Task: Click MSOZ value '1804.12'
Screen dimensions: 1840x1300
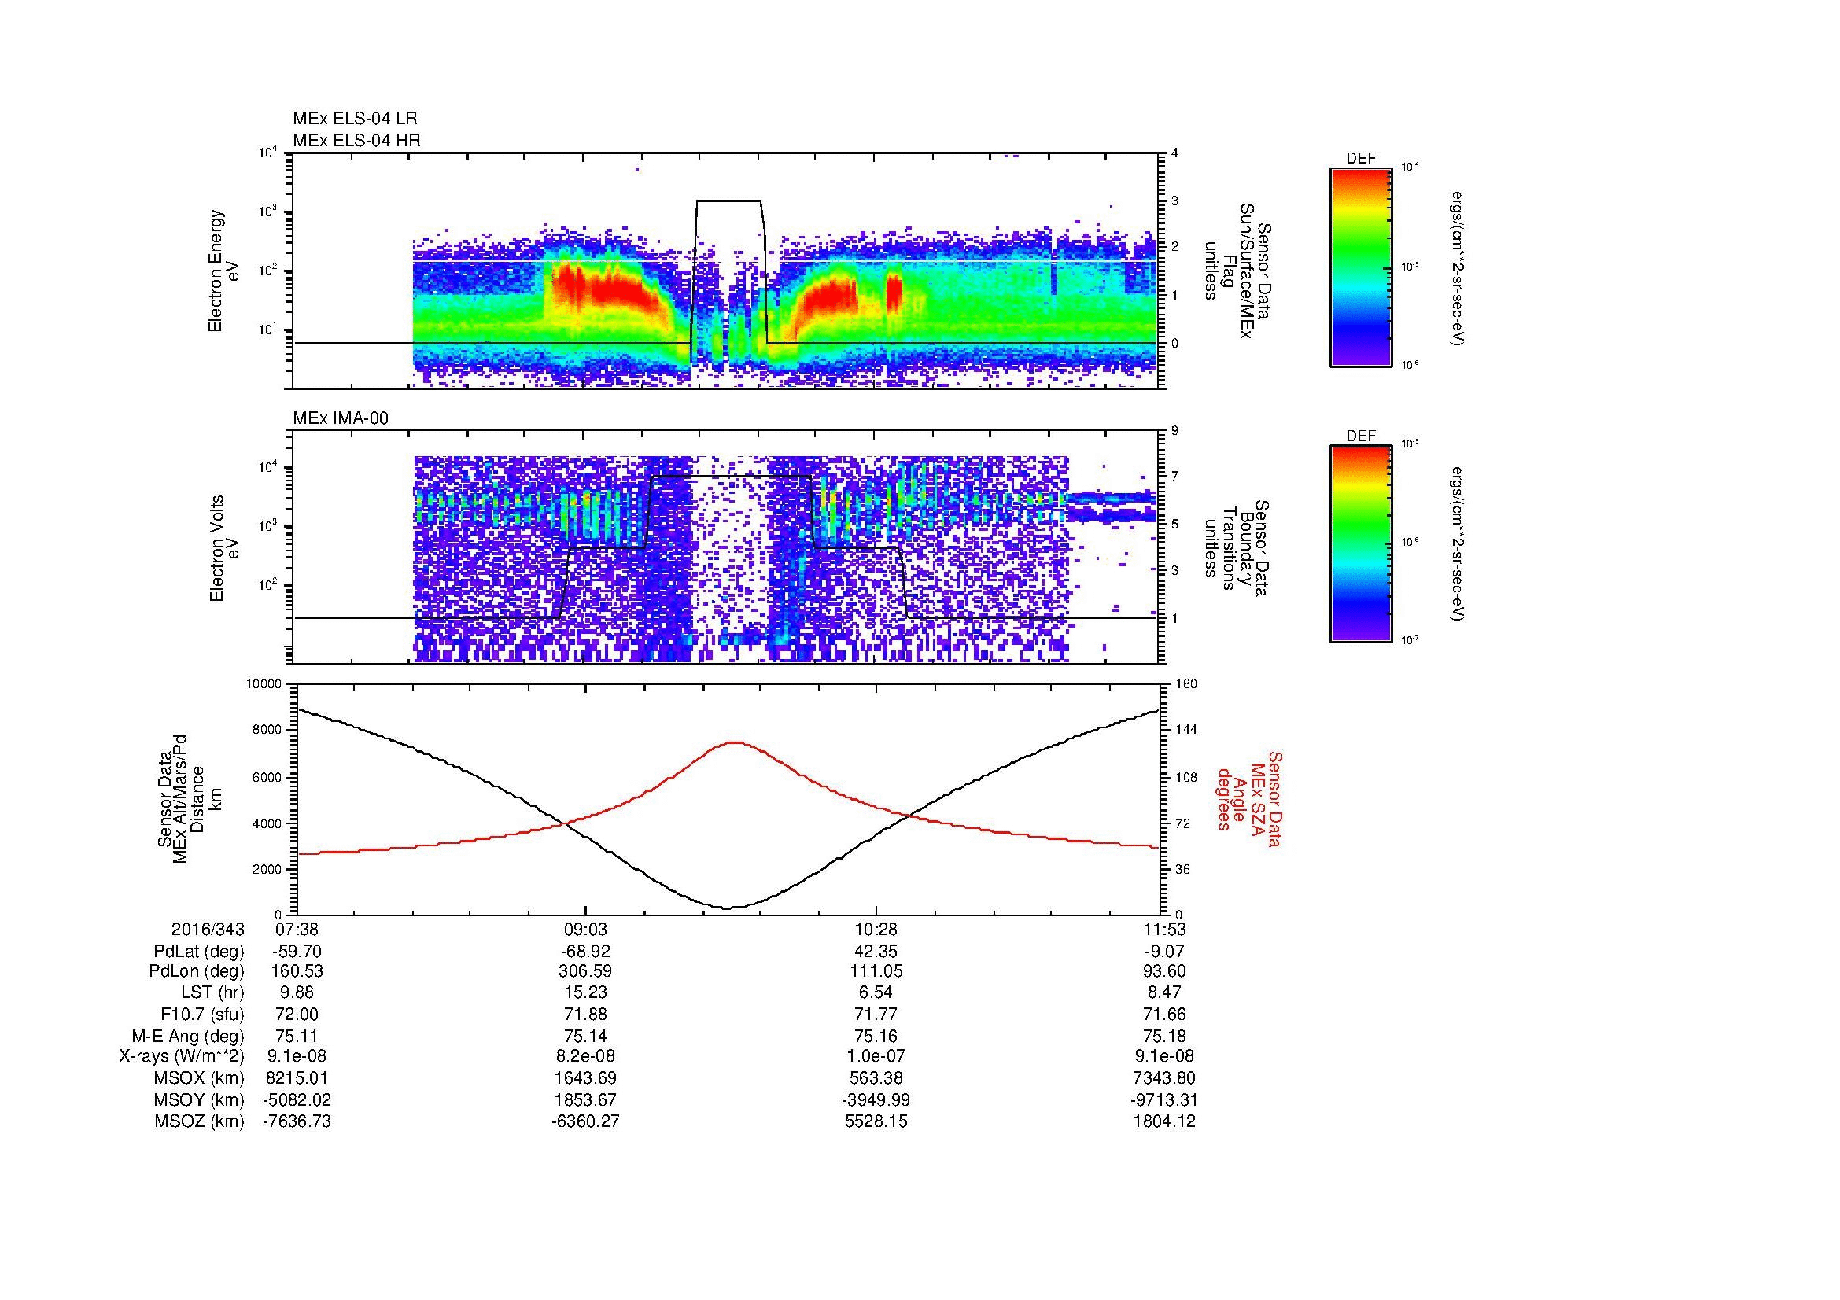Action: point(1164,1121)
